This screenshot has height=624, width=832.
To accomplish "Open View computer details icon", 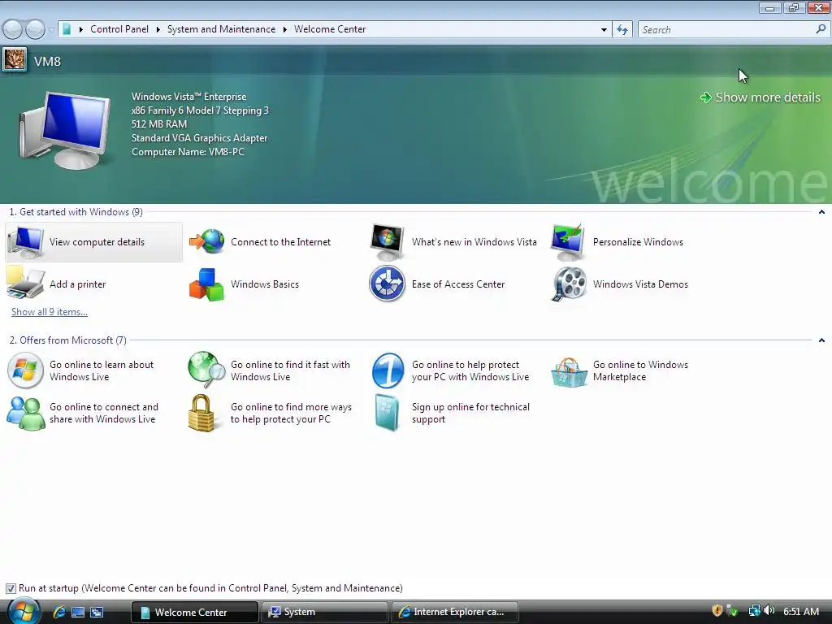I will pyautogui.click(x=25, y=242).
